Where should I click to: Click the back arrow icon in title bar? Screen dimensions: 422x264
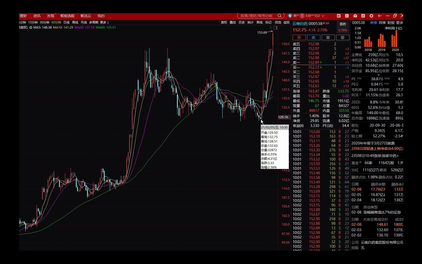(380, 16)
